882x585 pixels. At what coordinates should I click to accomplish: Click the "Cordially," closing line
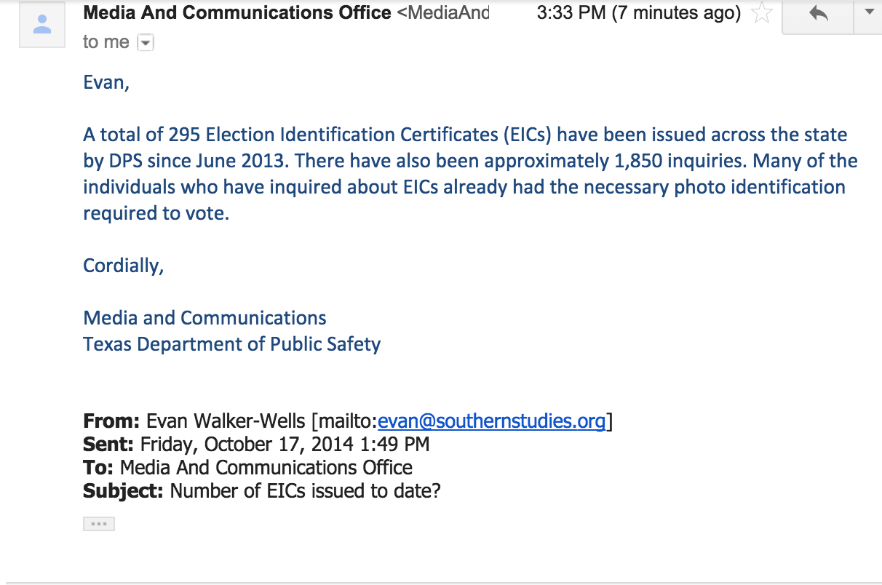124,266
